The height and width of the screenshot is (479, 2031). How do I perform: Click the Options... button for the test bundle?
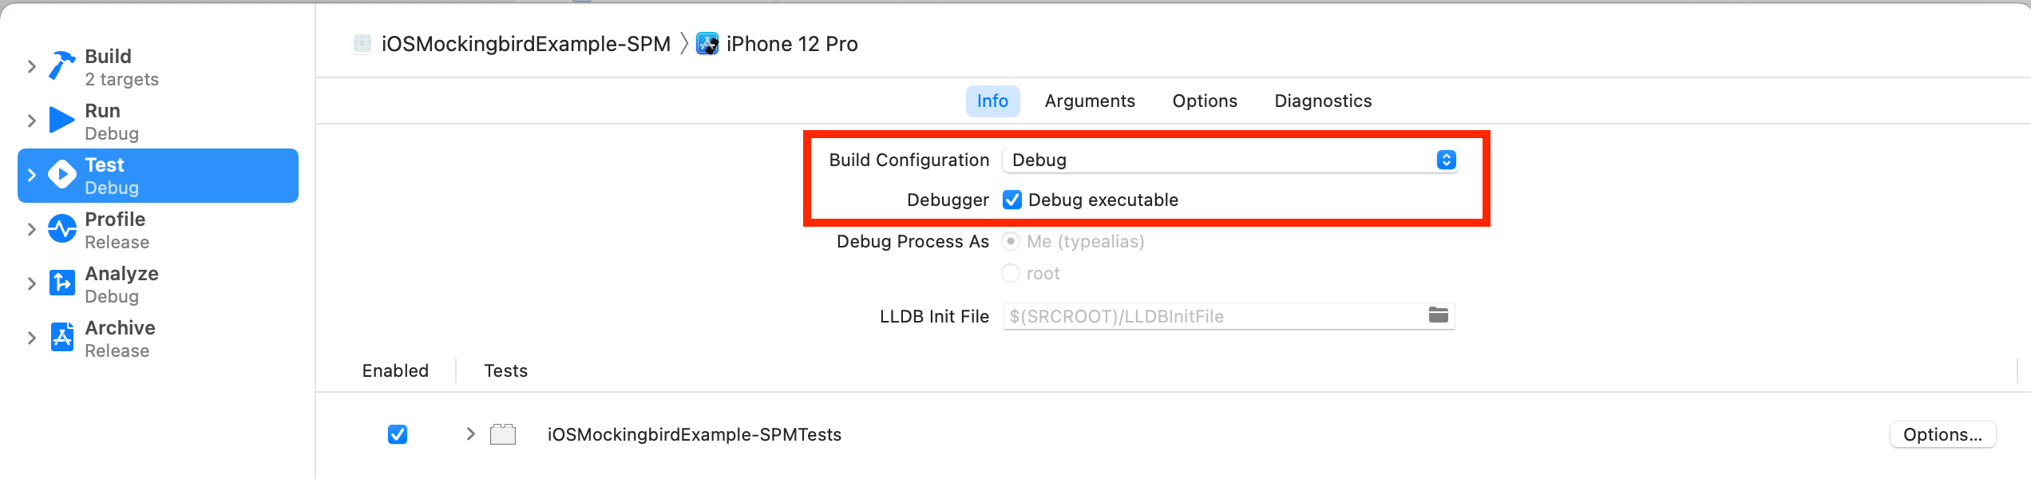pos(1942,434)
